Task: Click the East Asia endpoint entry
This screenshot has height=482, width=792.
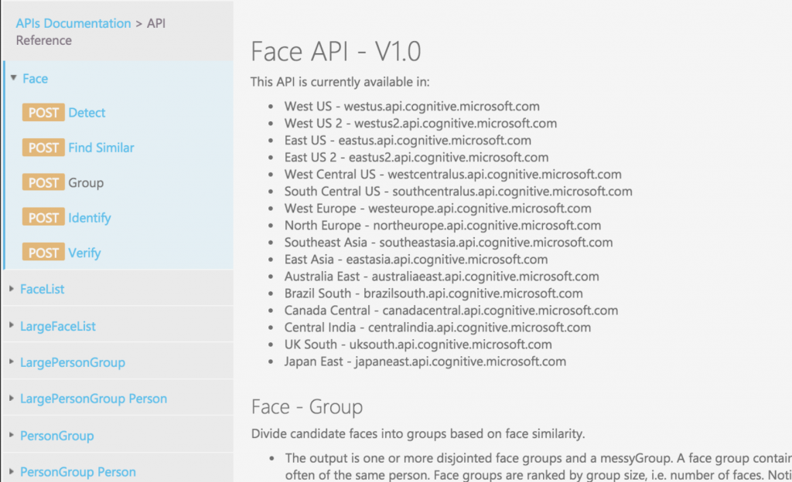Action: pyautogui.click(x=415, y=260)
